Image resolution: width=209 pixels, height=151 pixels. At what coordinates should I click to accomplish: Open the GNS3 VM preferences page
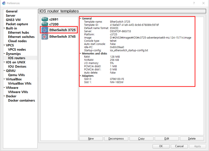click(13, 20)
